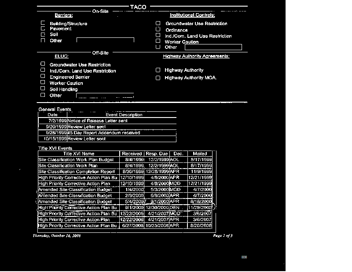Select the 45 Day Report Addendum received entry
The height and width of the screenshot is (272, 352).
pos(104,132)
